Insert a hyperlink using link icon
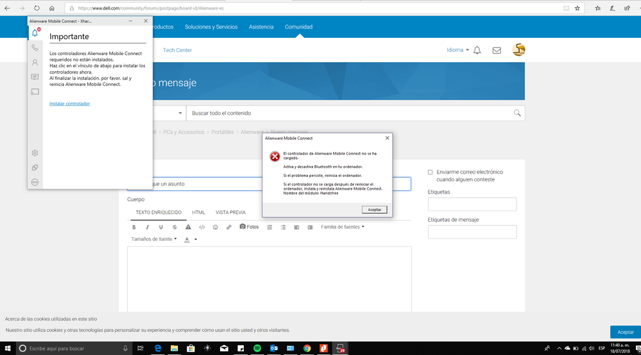 tap(229, 227)
